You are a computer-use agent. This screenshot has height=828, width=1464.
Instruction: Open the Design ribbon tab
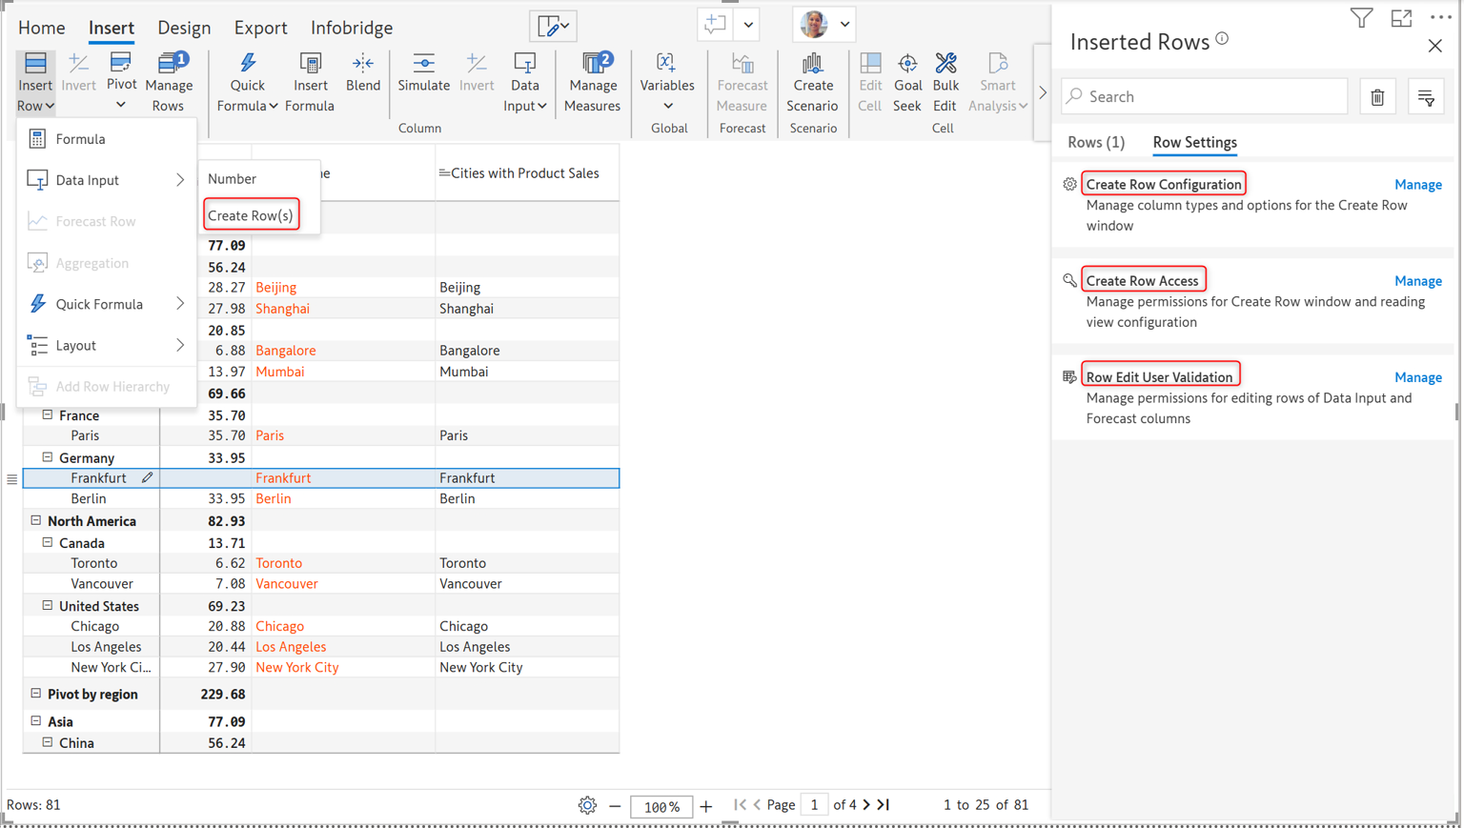(x=184, y=28)
